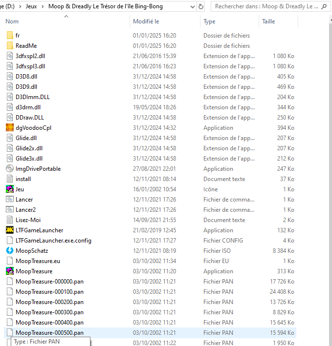Click the 16/01/2002 10:54 date cell
Screen dimensions: 332x346
[155, 189]
